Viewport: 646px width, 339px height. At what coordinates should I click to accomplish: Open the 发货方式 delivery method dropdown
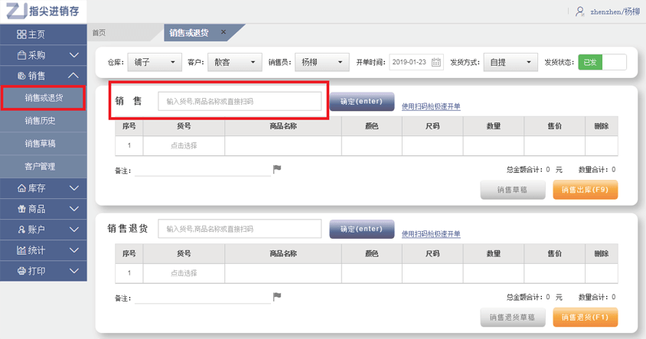(511, 63)
